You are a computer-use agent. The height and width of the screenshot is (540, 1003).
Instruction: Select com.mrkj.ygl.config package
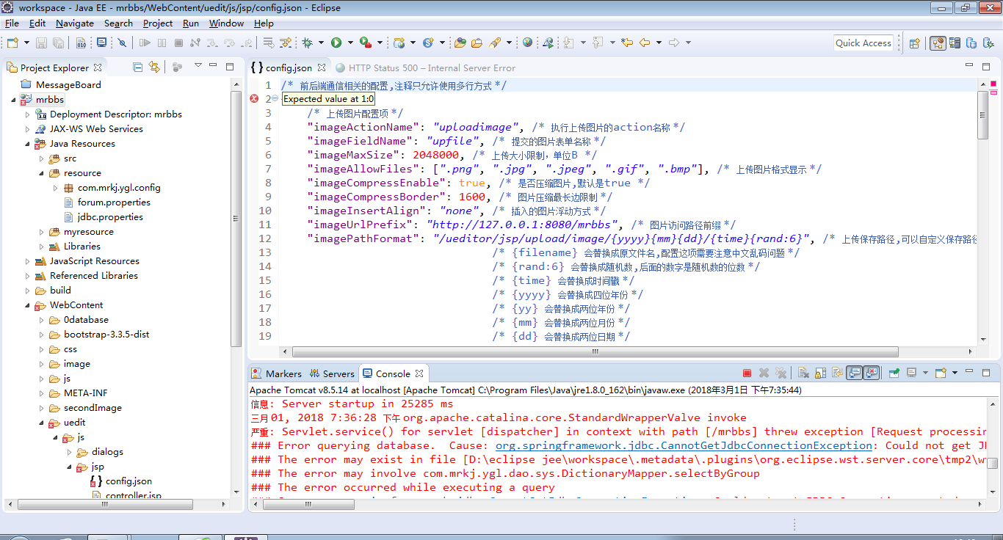click(x=119, y=188)
